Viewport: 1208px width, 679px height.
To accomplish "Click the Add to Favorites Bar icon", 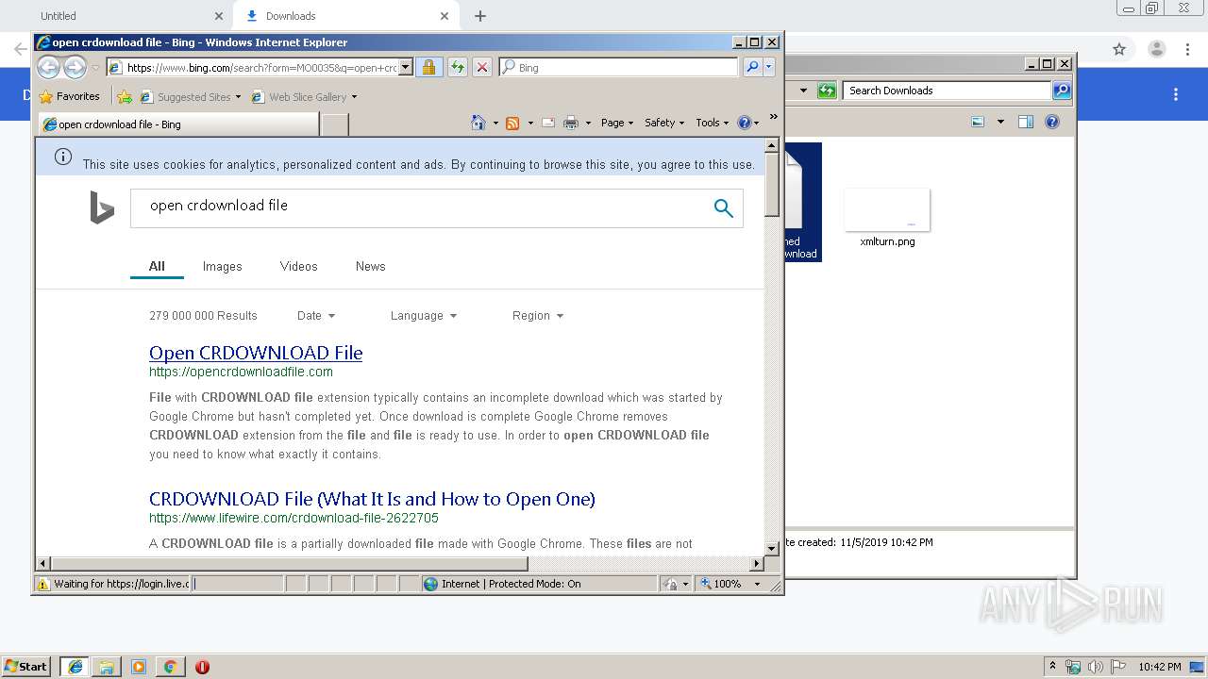I will coord(125,96).
